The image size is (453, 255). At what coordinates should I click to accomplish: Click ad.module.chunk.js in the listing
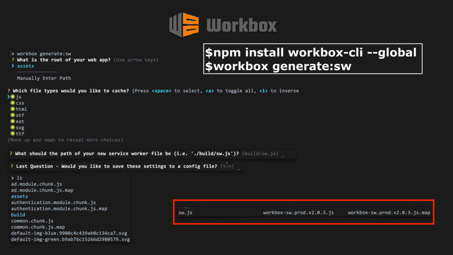[36, 184]
